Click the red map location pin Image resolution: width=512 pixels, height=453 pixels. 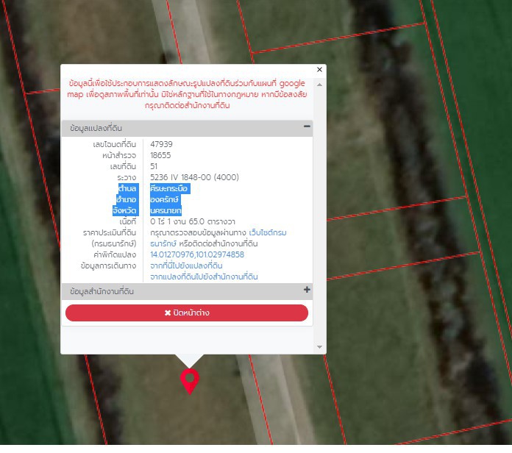tap(190, 380)
